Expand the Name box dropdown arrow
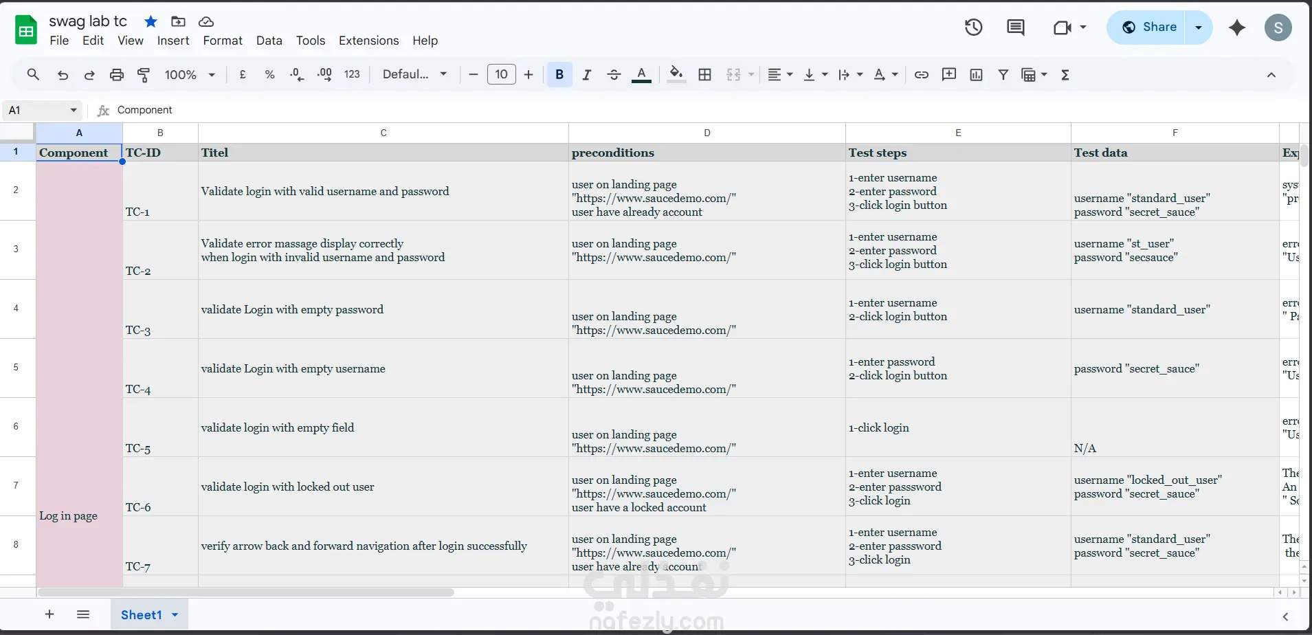This screenshot has width=1312, height=635. coord(74,110)
